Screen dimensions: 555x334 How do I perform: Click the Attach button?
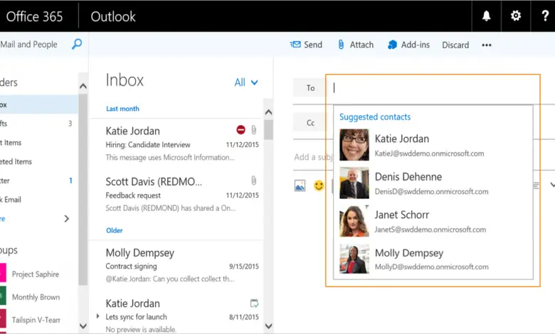tap(355, 45)
